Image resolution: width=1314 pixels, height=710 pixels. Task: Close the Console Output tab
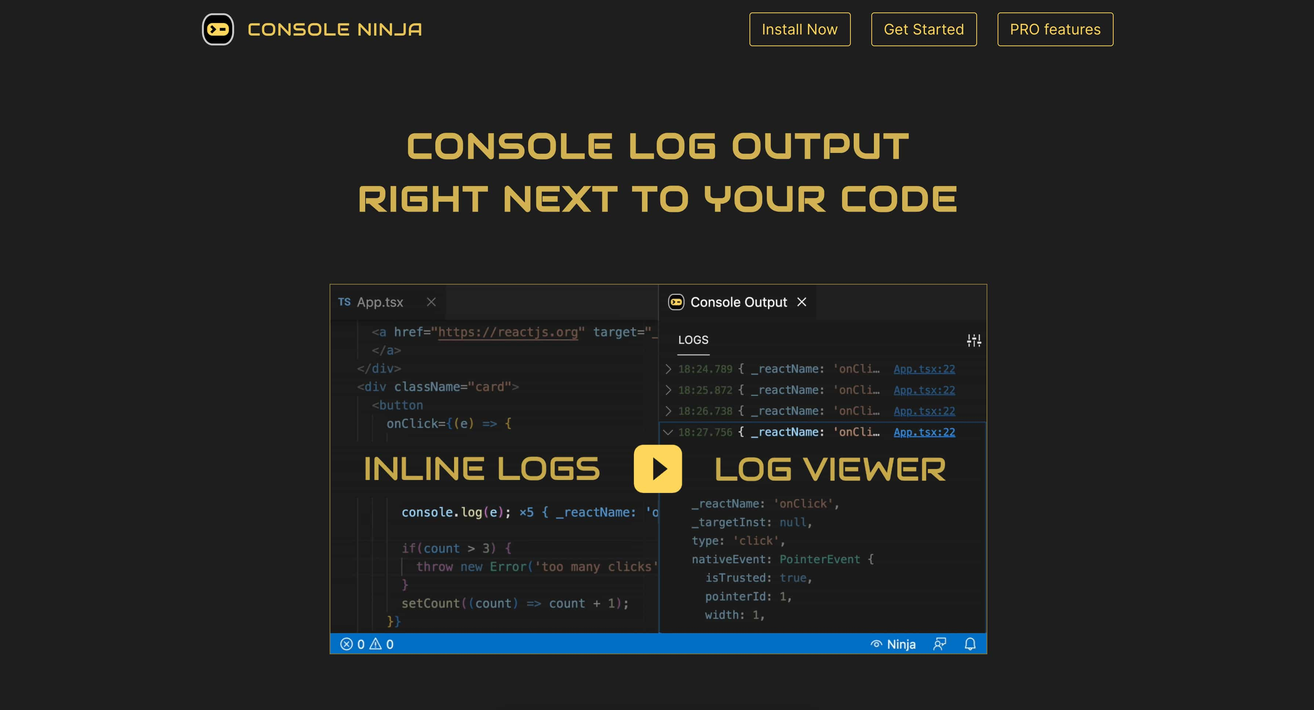(x=801, y=302)
